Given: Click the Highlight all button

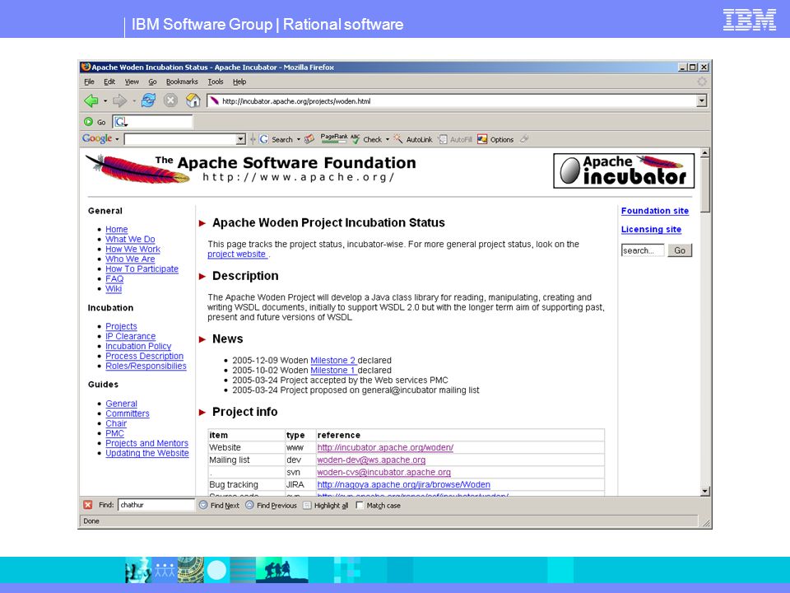Looking at the screenshot, I should 326,505.
